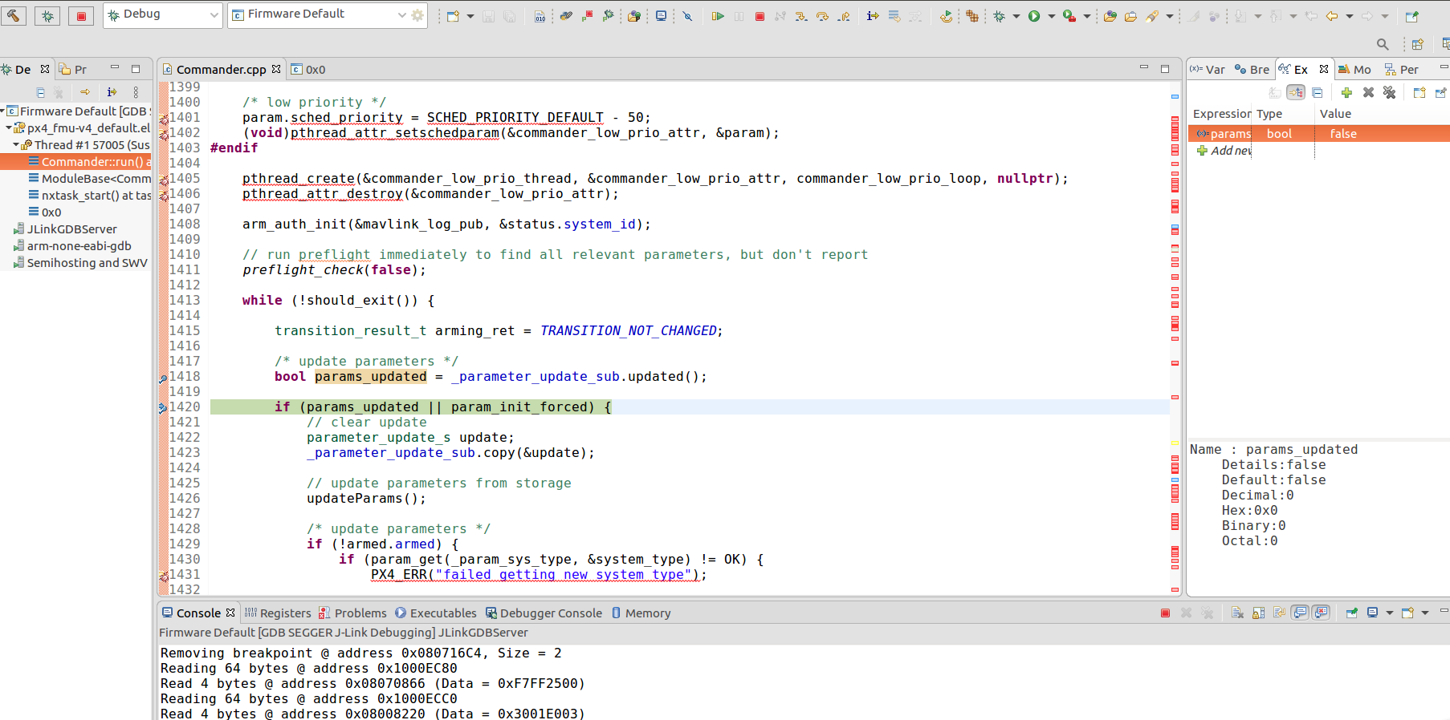
Task: Open the Run button dropdown arrow
Action: [1051, 16]
